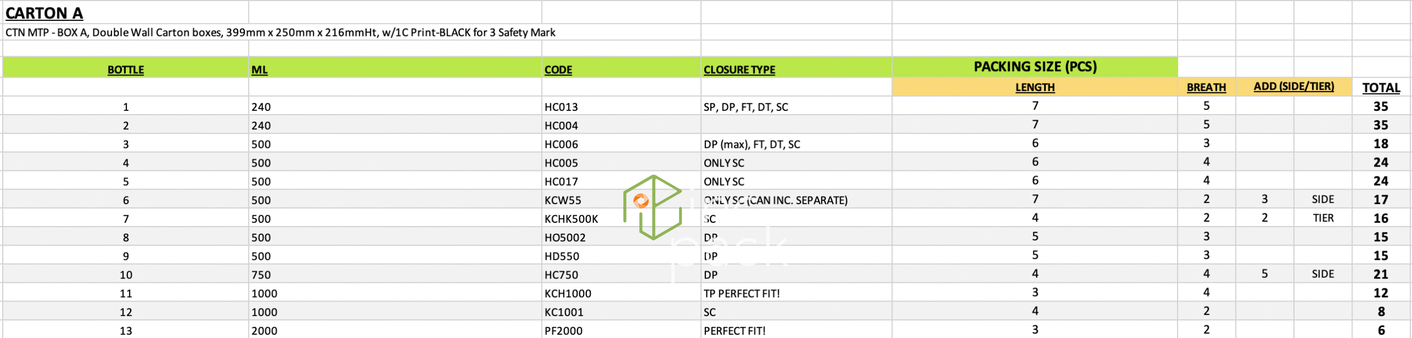
Task: Select the CODE column header
Action: (x=558, y=70)
